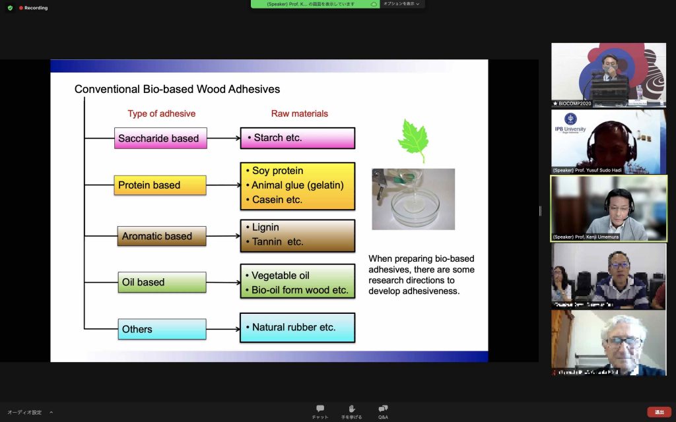Click the slide title 'Conventional Bio-based Wood Adhesives'

coord(177,89)
